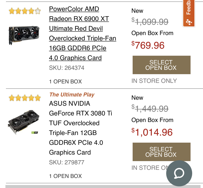203x188 pixels.
Task: Click "1 OPEN BOX" under the ASUS card
Action: [x=65, y=176]
